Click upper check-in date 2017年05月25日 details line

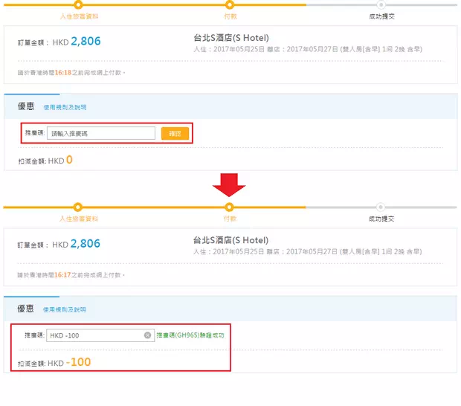[x=308, y=49]
